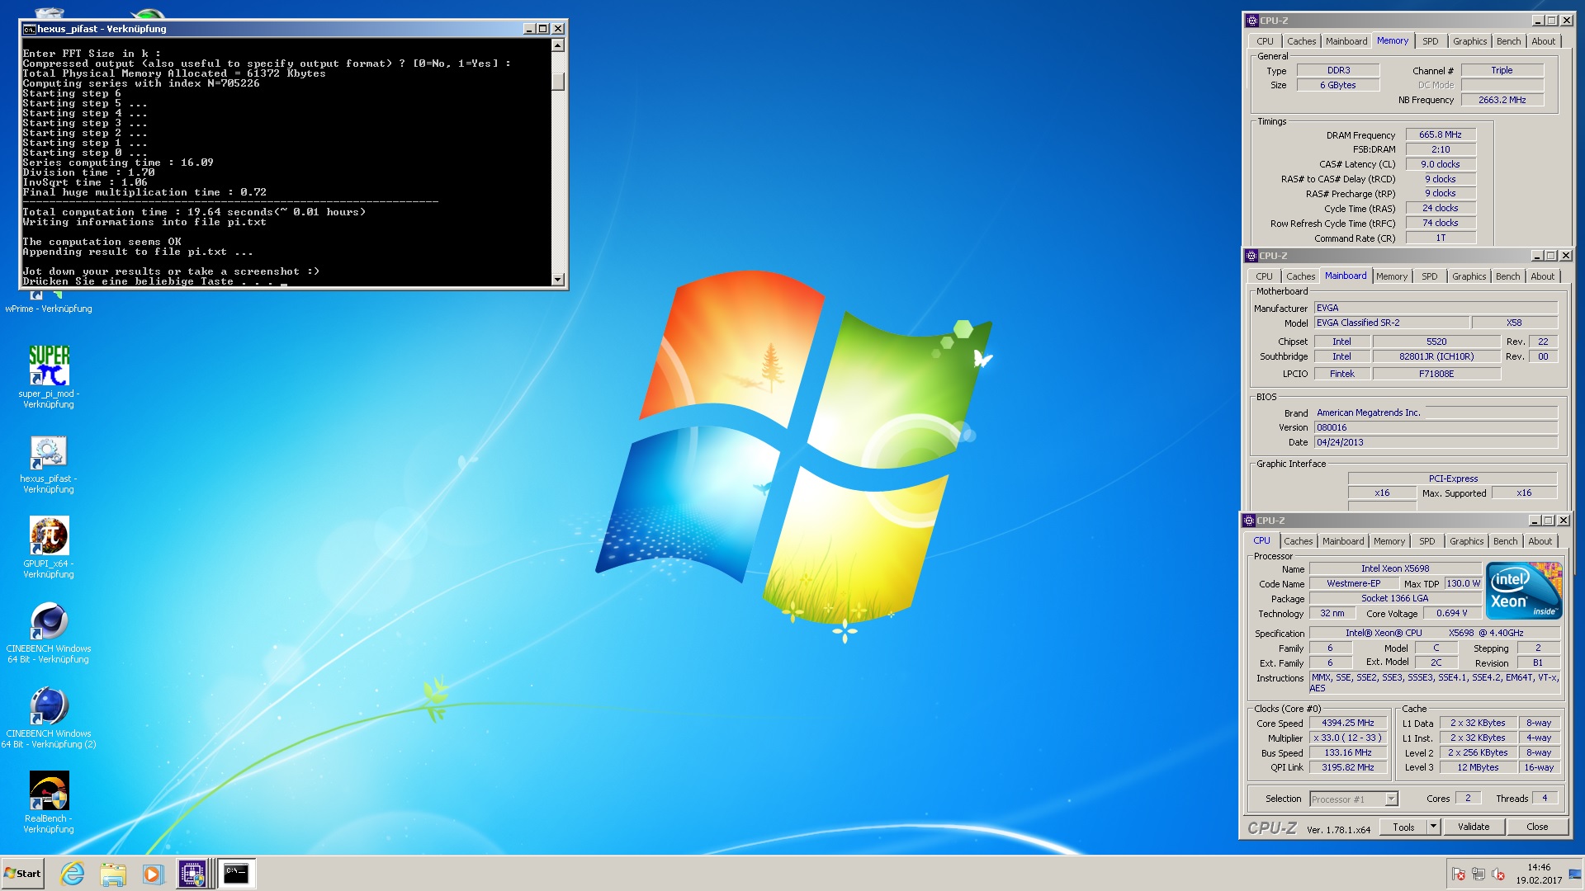Click the title icon of the CPU-Z processor window
Image resolution: width=1585 pixels, height=891 pixels.
[1249, 521]
